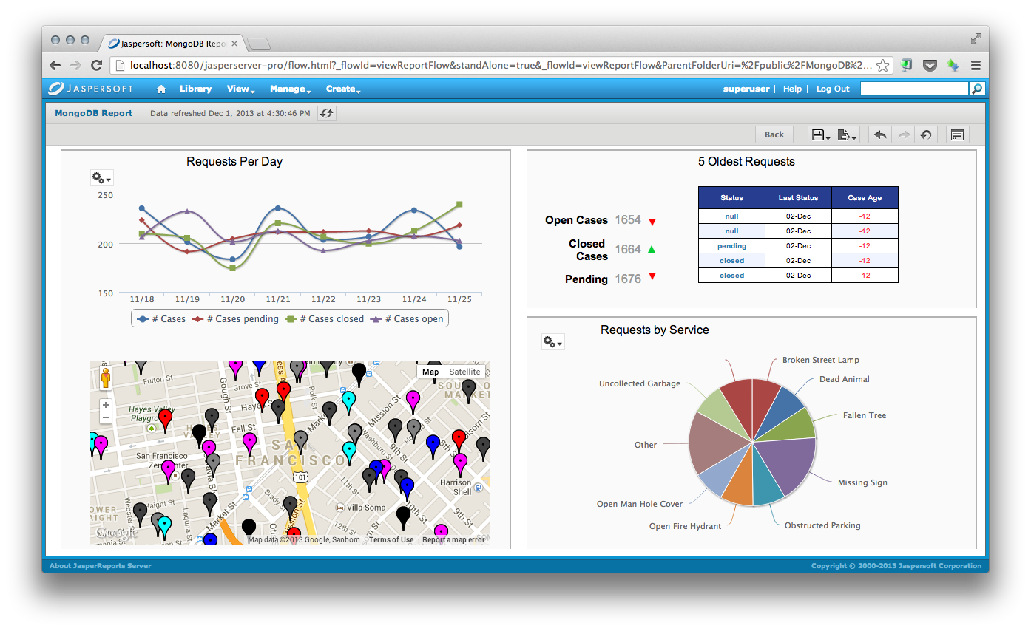Image resolution: width=1031 pixels, height=631 pixels.
Task: Click the Open Cases value 1654
Action: [x=628, y=220]
